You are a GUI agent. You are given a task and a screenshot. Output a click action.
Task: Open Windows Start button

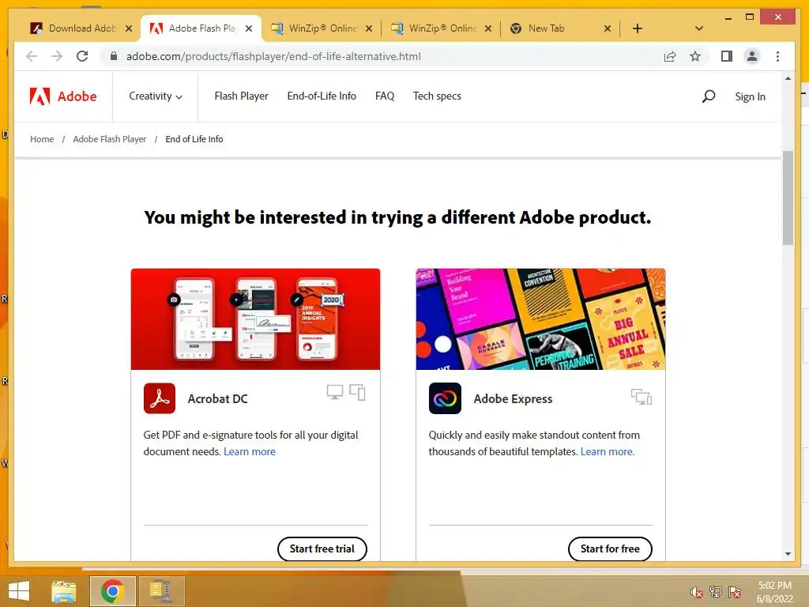(19, 591)
